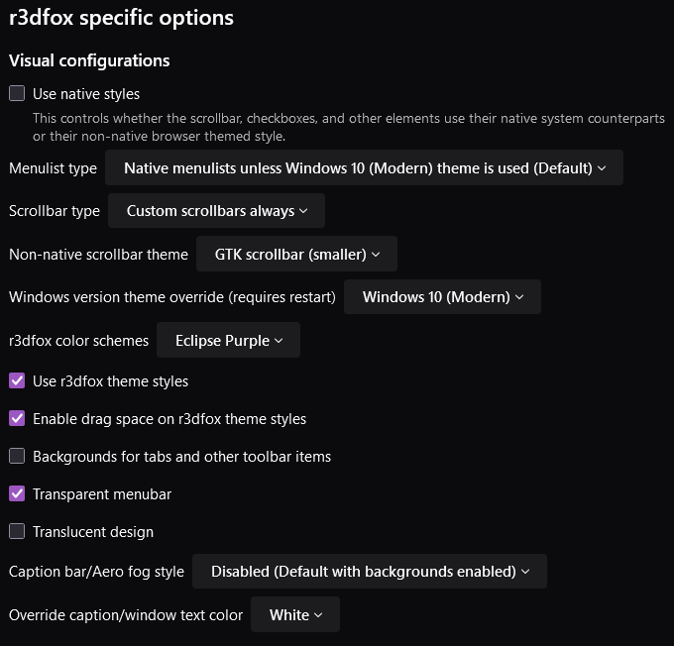Enable the Use native styles checkbox
This screenshot has height=646, width=674.
(x=17, y=94)
